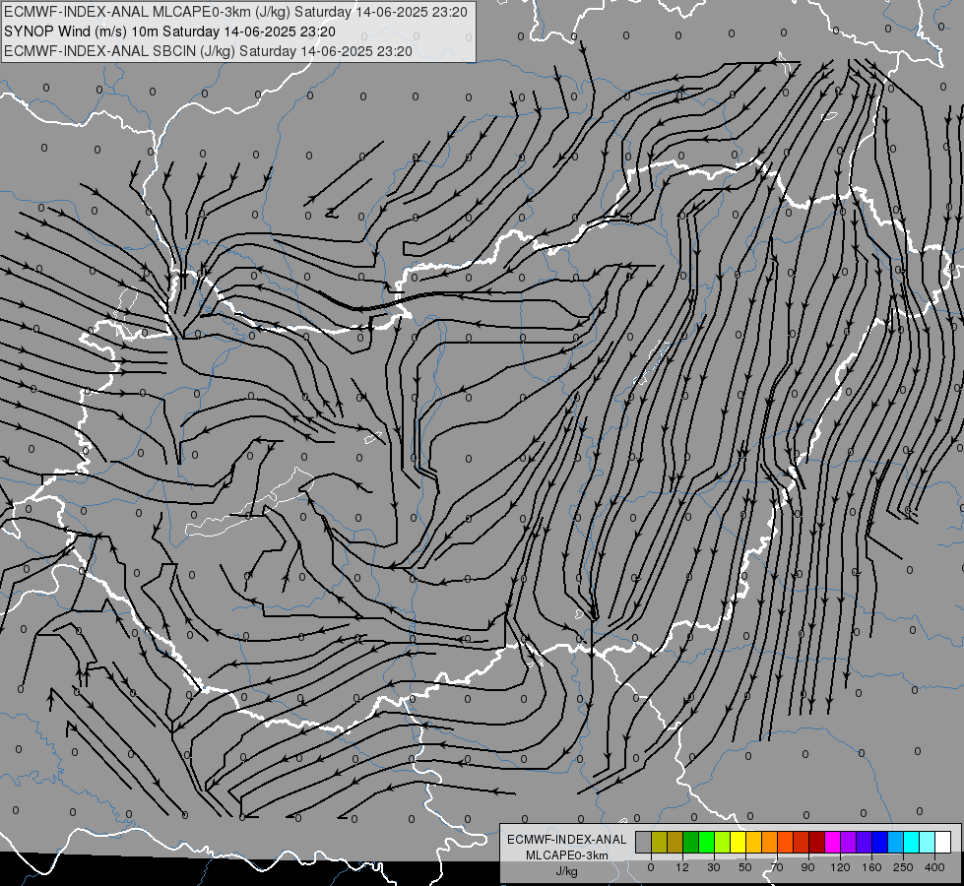
Task: Click the colorbar tick label '30'
Action: [x=714, y=867]
